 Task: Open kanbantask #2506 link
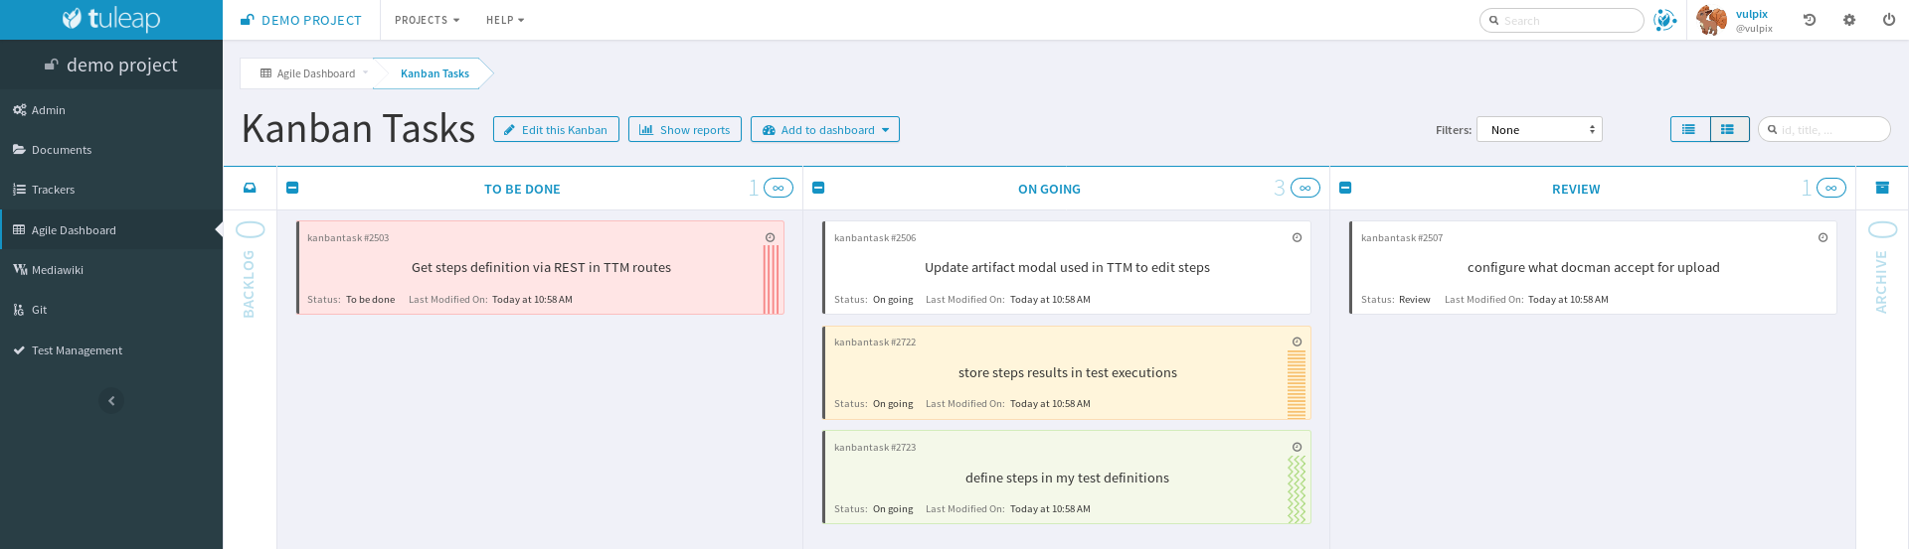(875, 238)
